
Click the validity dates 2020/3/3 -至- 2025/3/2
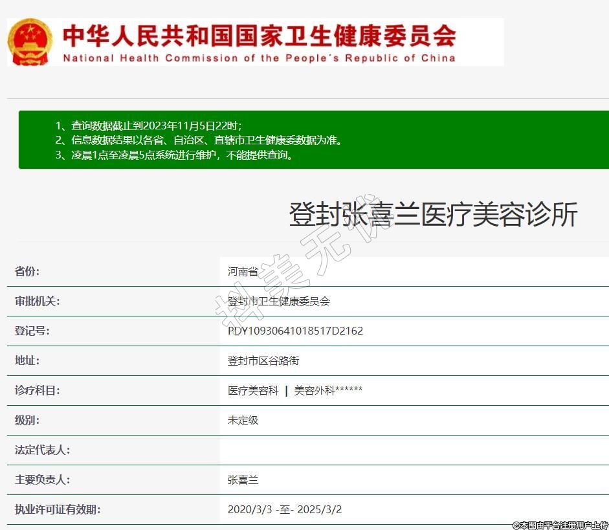pos(285,510)
